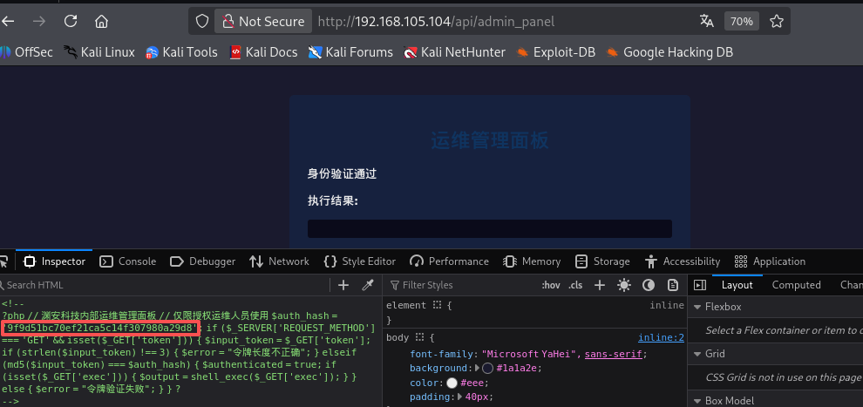Screen dimensions: 863x407
Task: Toggle dark color scheme simulation
Action: click(x=649, y=285)
